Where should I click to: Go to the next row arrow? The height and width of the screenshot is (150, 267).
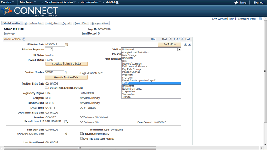(x=183, y=39)
